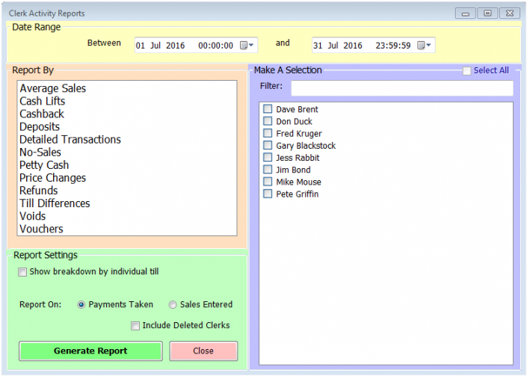Click the start date field 01 Jul 2016
Image resolution: width=527 pixels, height=376 pixels.
click(160, 46)
